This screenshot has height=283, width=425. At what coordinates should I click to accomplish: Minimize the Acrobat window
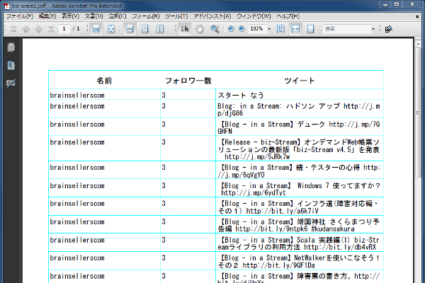[385, 4]
